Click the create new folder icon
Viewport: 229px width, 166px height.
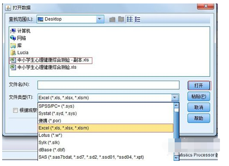pyautogui.click(x=121, y=19)
